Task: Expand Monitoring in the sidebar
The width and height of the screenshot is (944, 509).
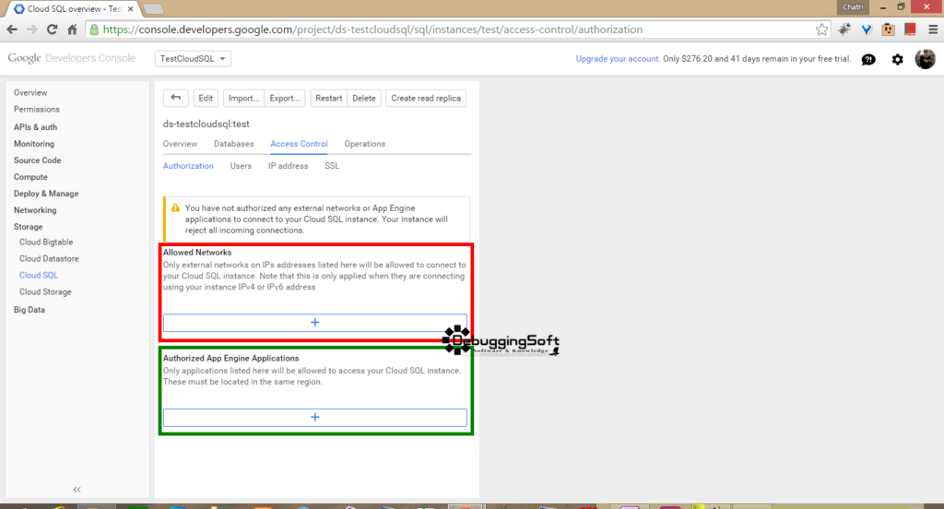Action: 34,144
